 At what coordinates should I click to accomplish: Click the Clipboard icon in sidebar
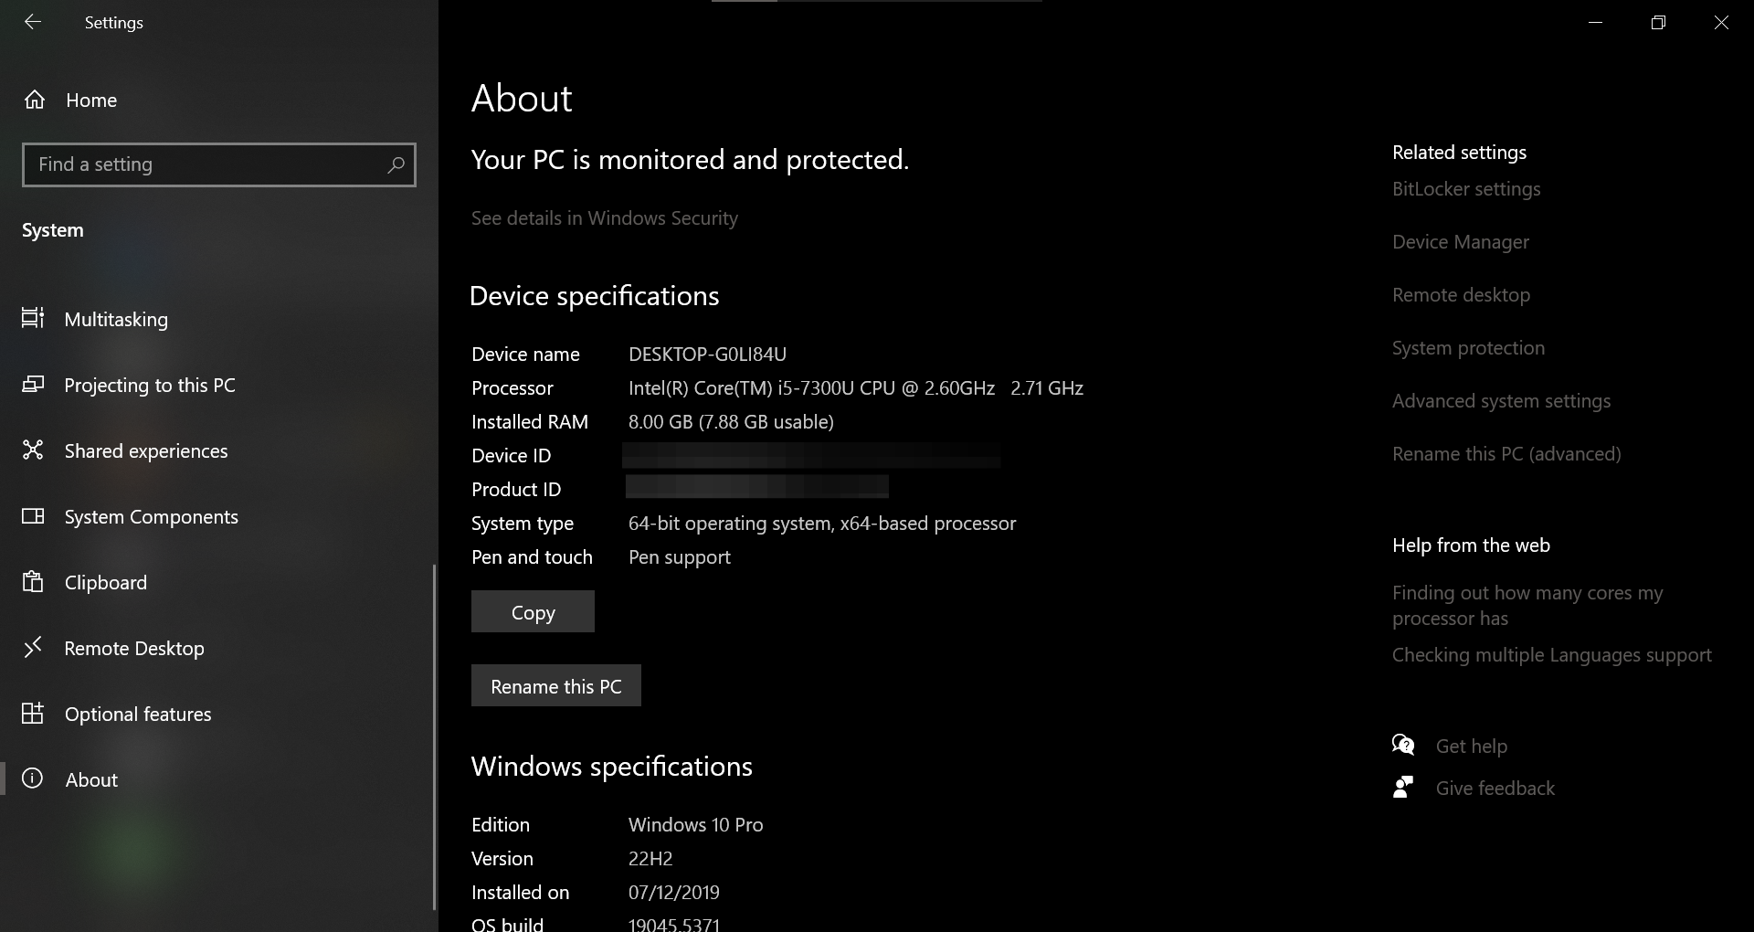33,582
